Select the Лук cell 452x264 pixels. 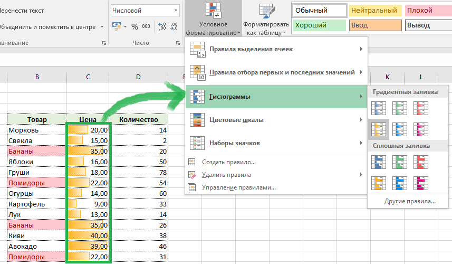pyautogui.click(x=37, y=215)
